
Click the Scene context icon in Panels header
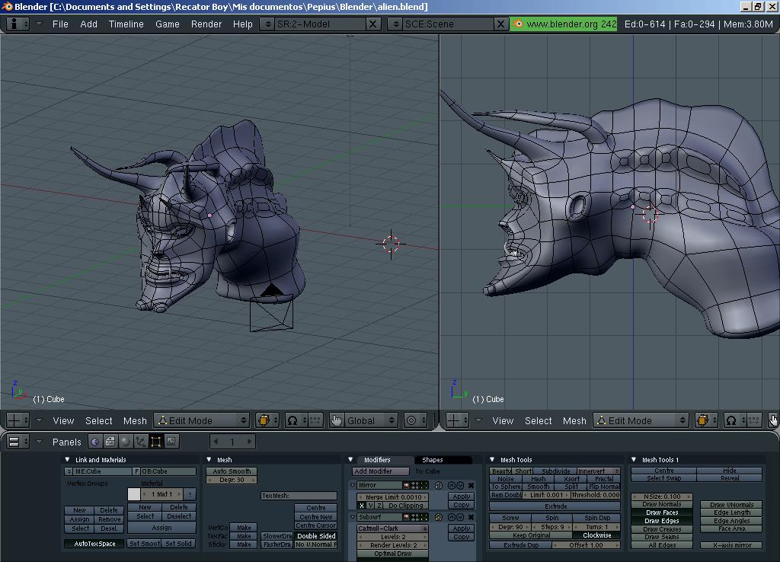[x=171, y=442]
